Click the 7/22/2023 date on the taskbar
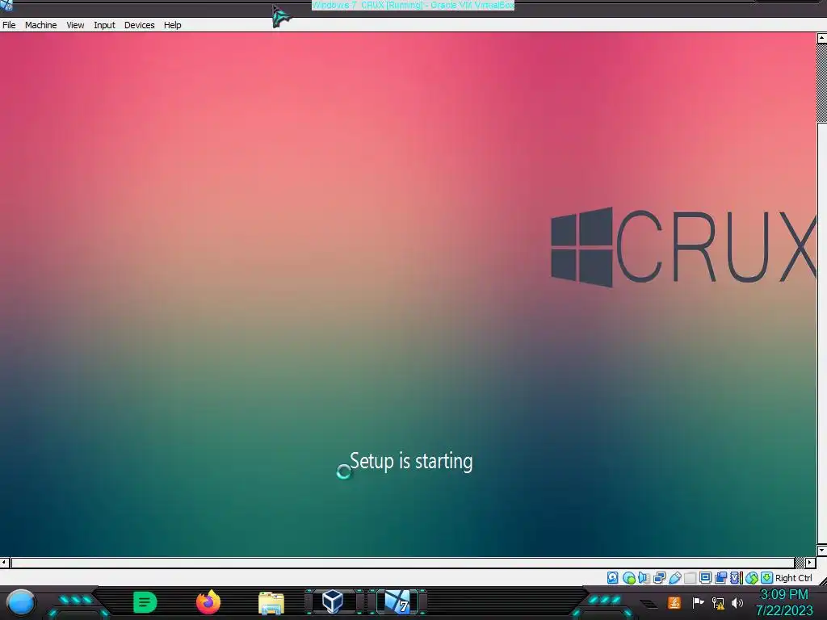Image resolution: width=827 pixels, height=620 pixels. point(784,611)
